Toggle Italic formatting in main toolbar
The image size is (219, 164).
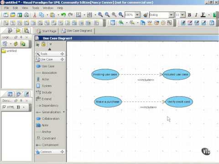point(196,15)
